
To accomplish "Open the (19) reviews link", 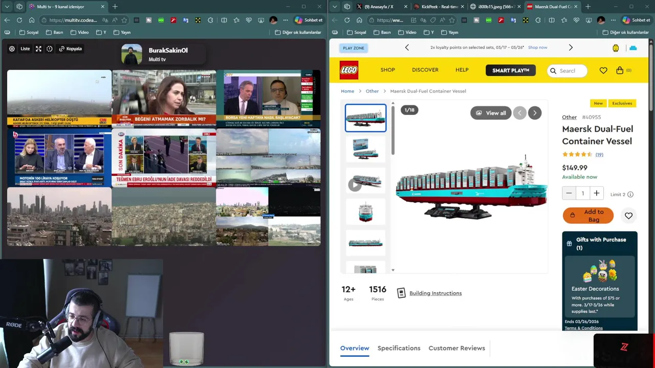I will click(599, 154).
